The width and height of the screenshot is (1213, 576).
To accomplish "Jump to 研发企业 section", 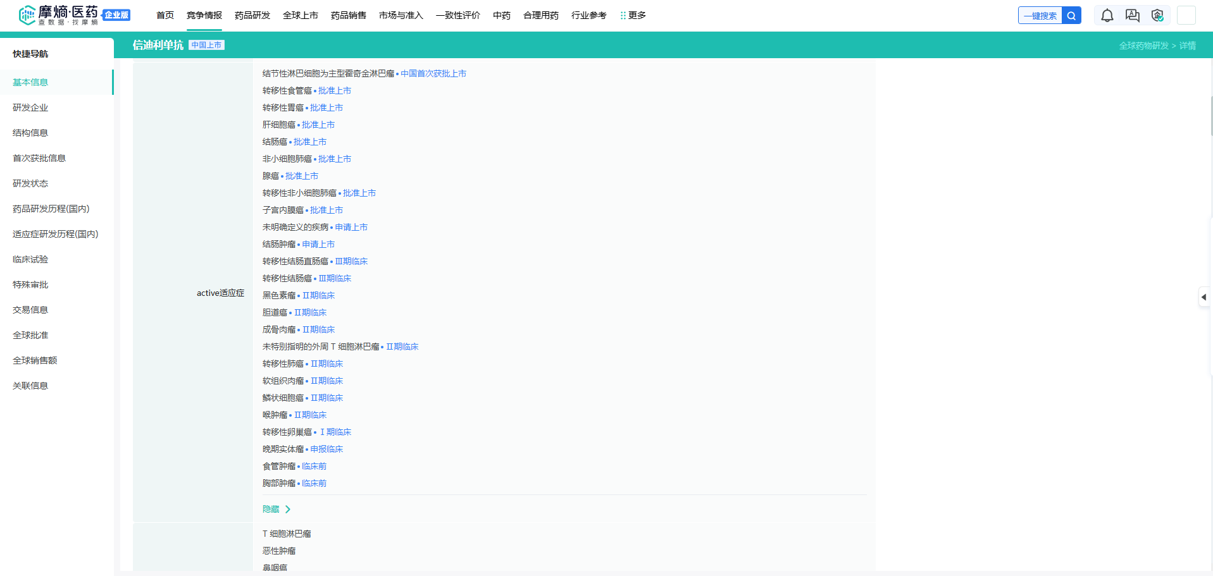I will tap(30, 107).
